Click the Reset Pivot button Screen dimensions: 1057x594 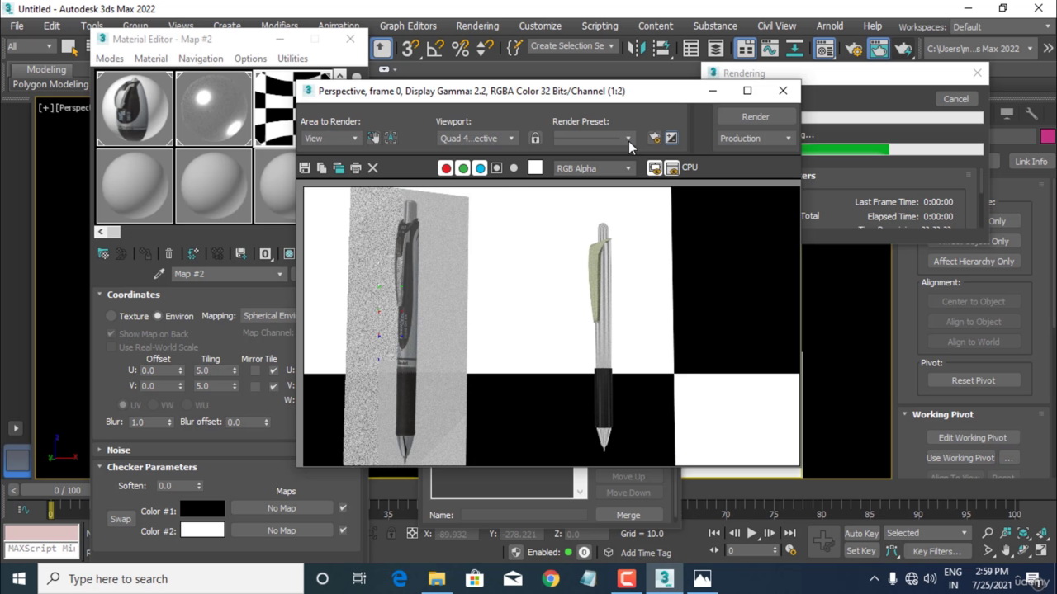974,381
